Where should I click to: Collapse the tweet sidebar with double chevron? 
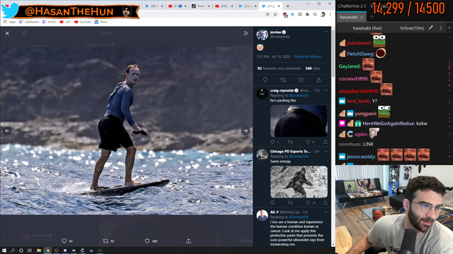coord(246,33)
